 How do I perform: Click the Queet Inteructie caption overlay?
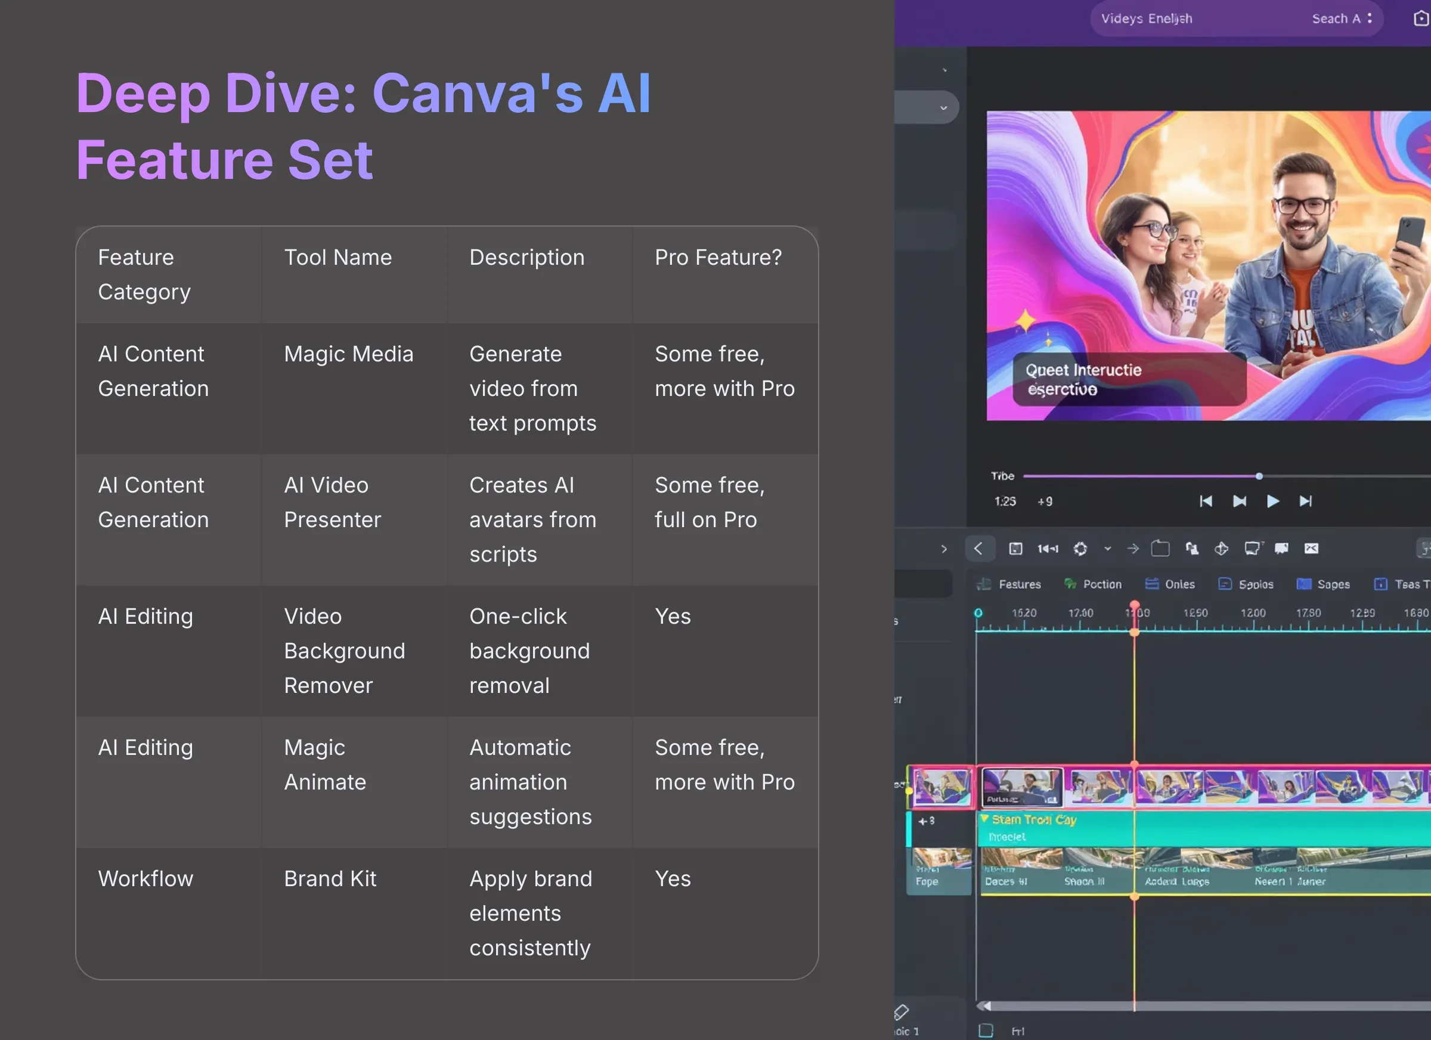(x=1129, y=379)
